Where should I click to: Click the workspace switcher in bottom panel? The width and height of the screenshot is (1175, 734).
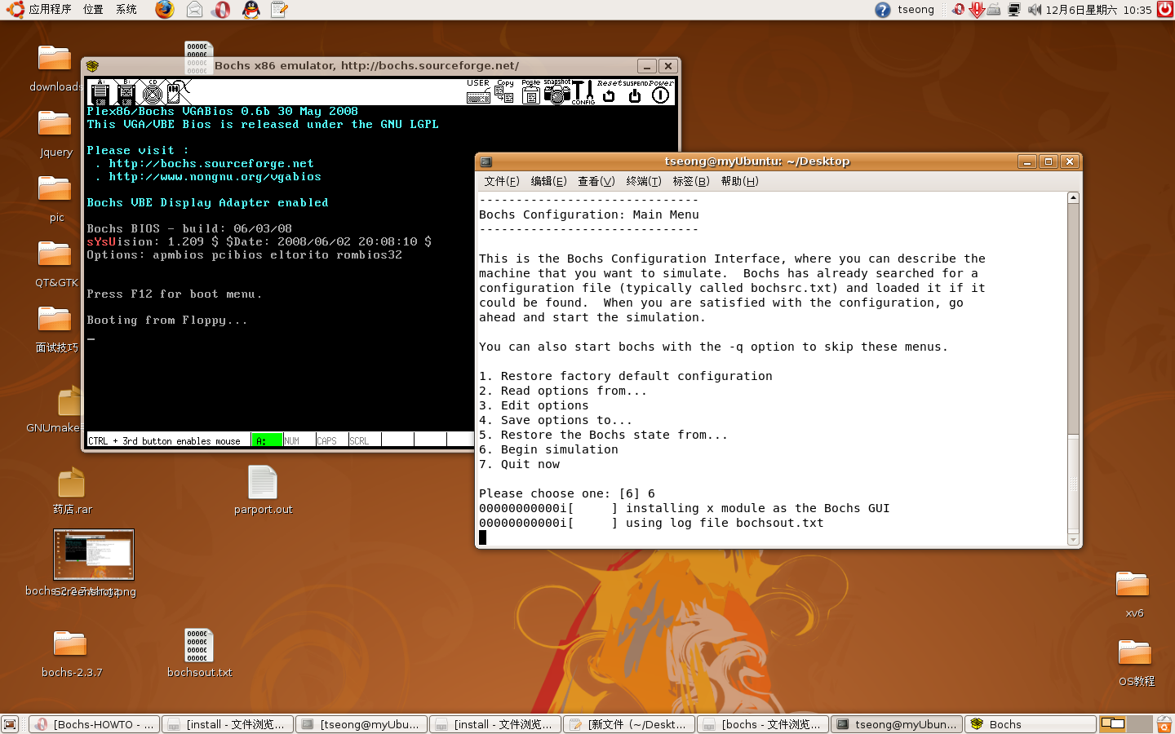click(1125, 724)
